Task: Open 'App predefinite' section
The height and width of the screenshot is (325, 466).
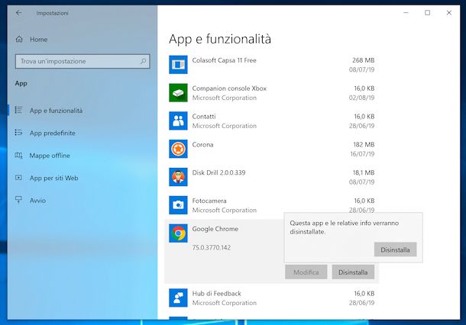Action: (x=53, y=133)
